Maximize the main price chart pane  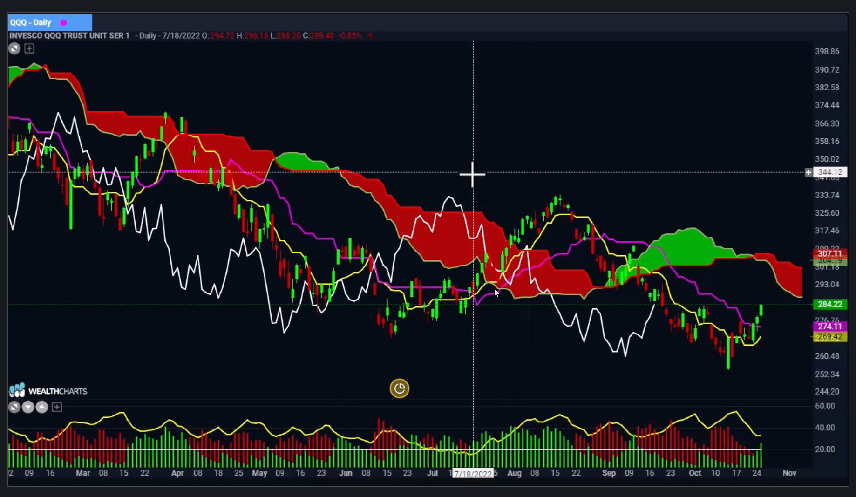14,48
